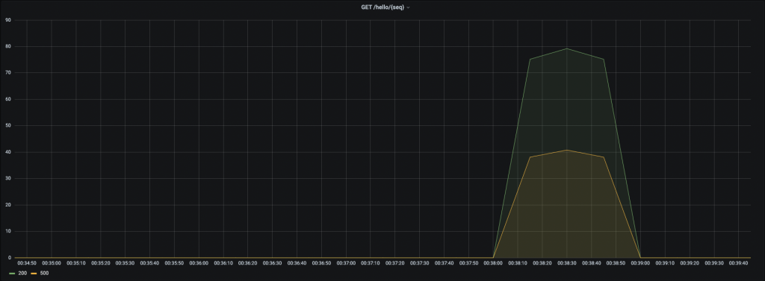Click the green 200 series color swatch

[x=12, y=274]
